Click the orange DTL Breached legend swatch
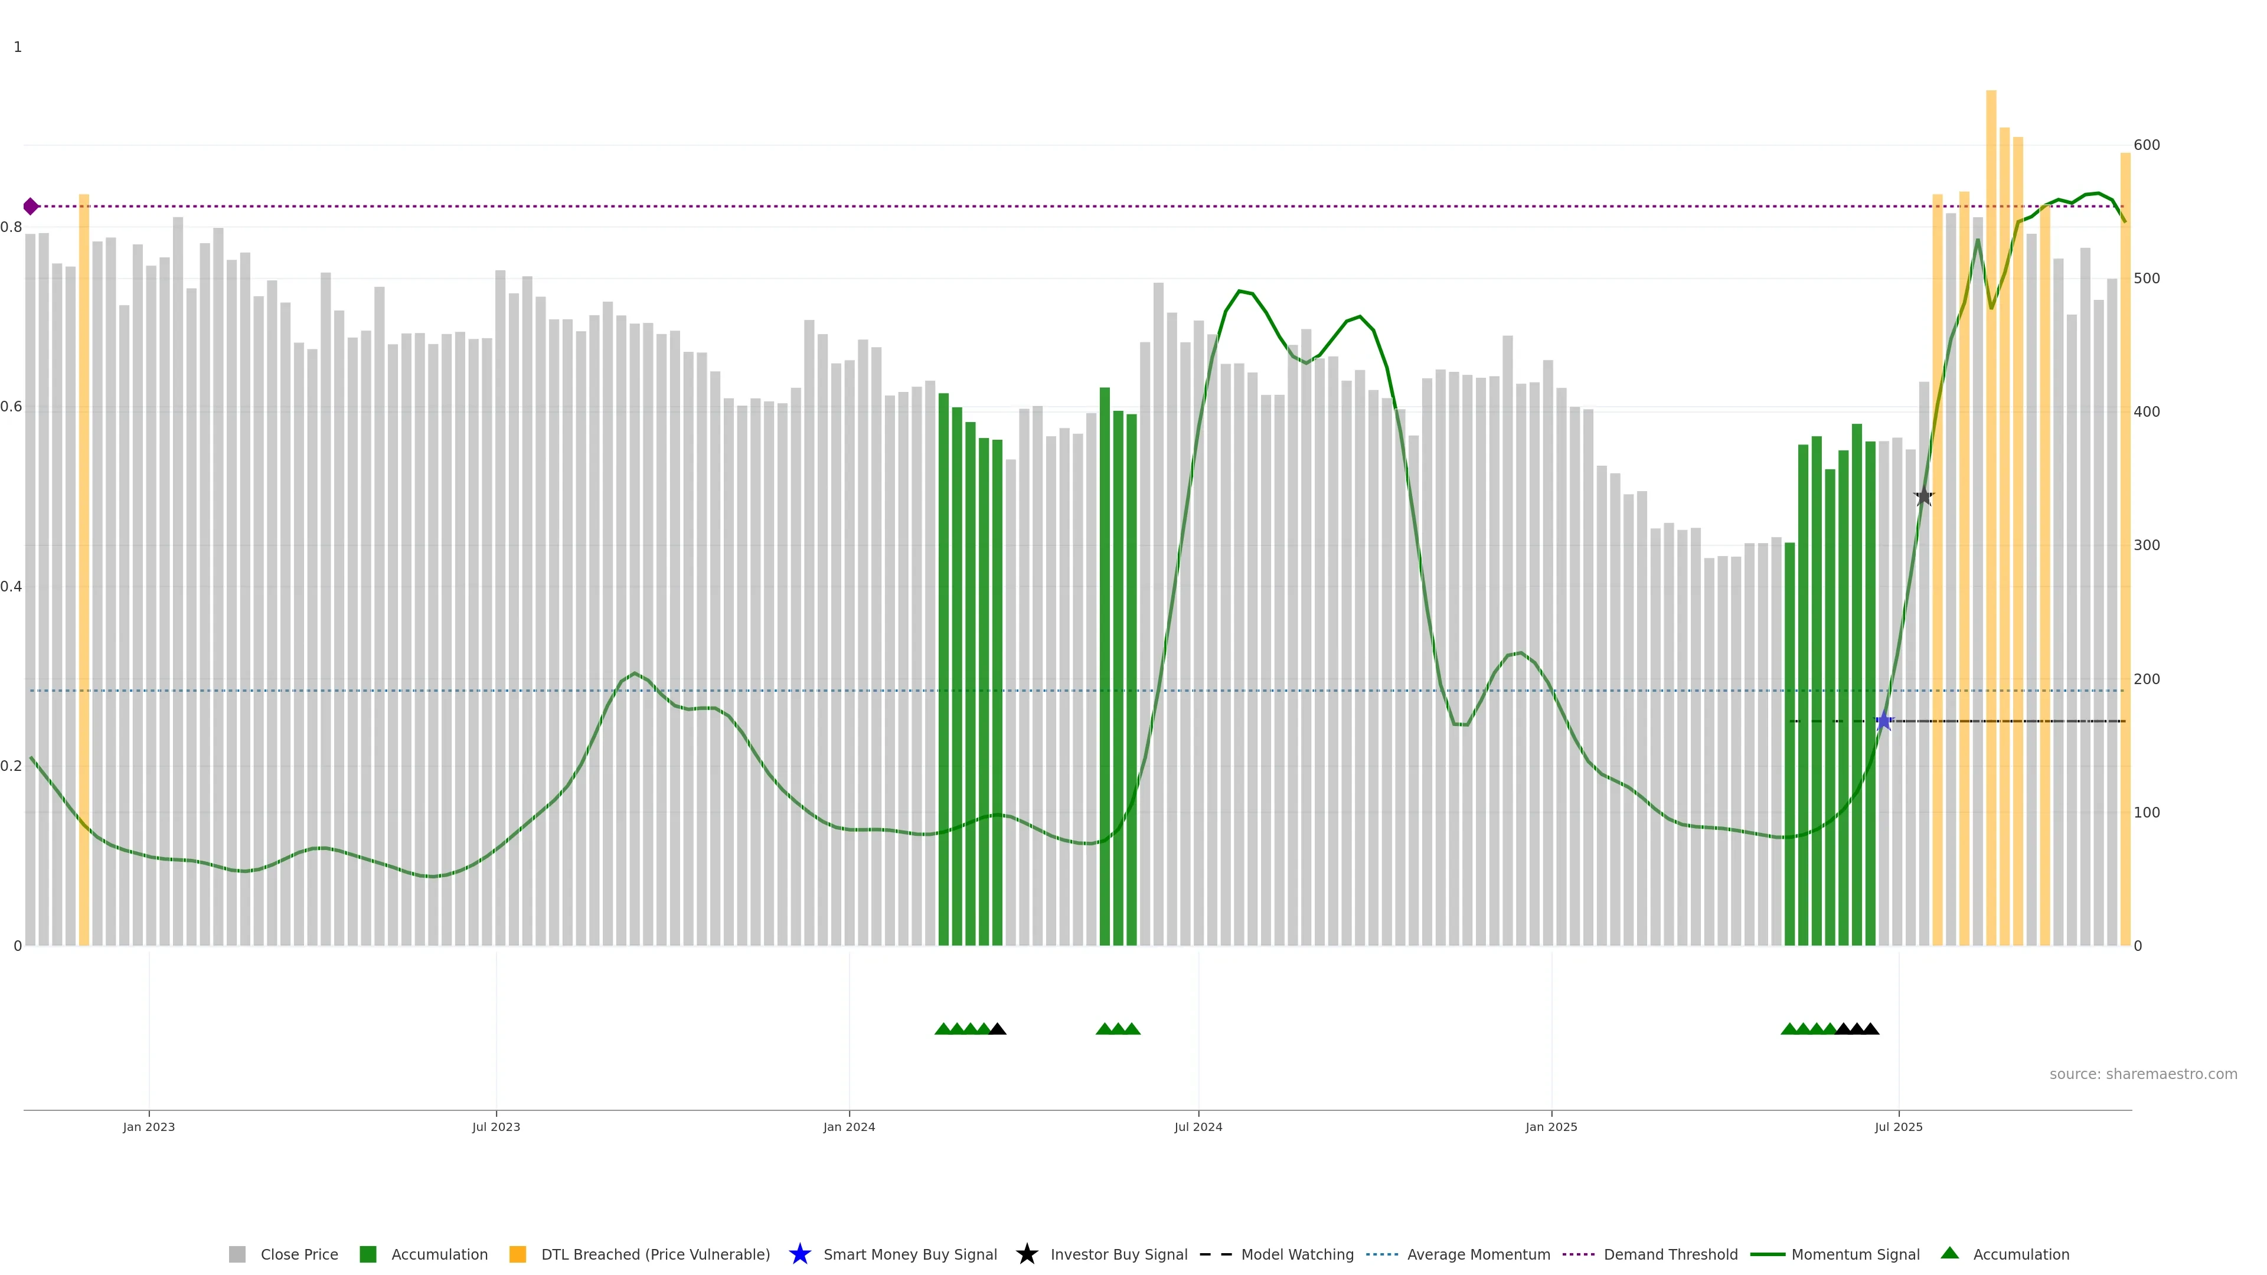The width and height of the screenshot is (2267, 1275). 518,1254
